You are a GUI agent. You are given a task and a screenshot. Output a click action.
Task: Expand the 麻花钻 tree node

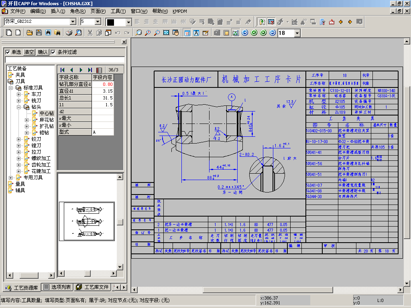pos(27,120)
